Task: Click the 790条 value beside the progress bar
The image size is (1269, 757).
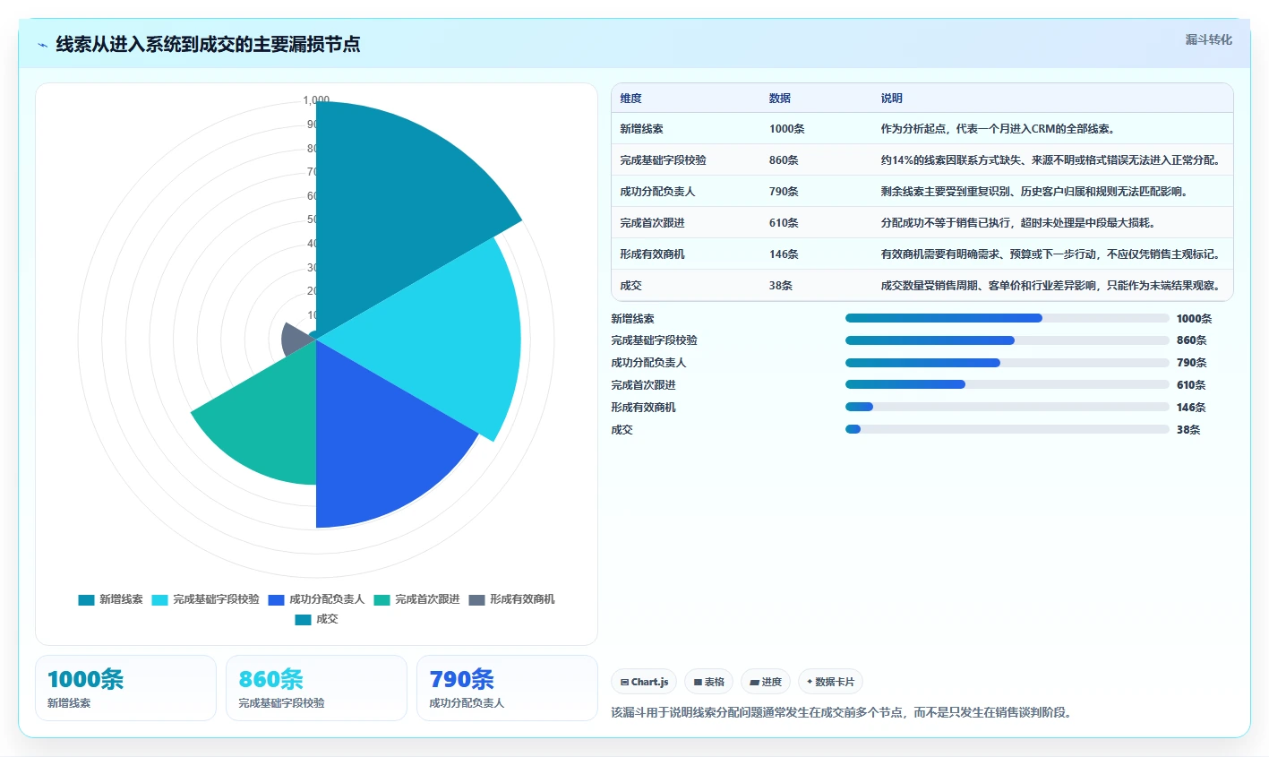Action: (1191, 363)
